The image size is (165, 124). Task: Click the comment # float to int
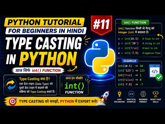point(151,39)
